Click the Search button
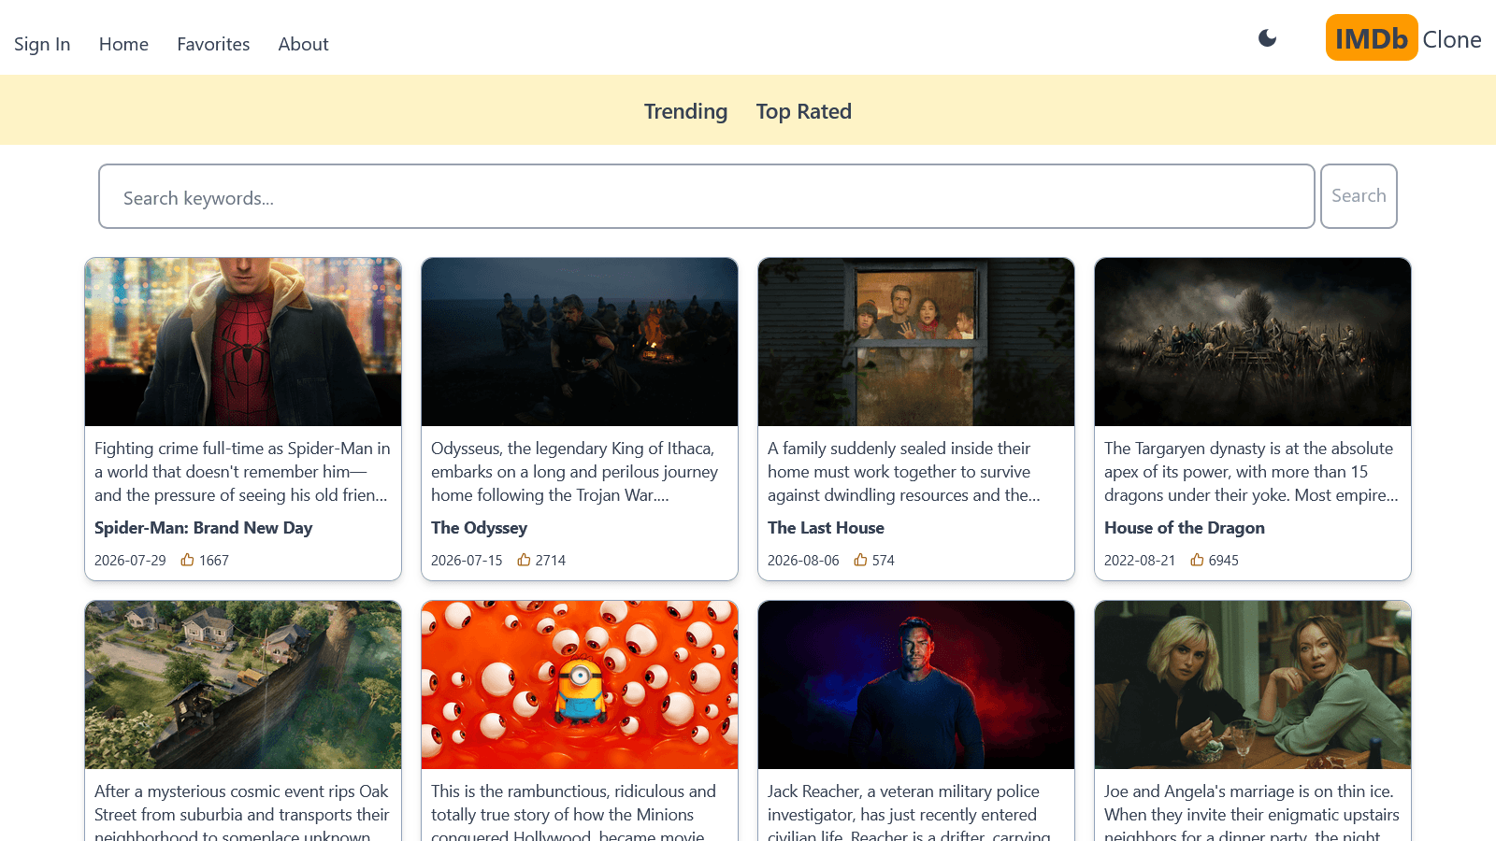 [x=1359, y=196]
